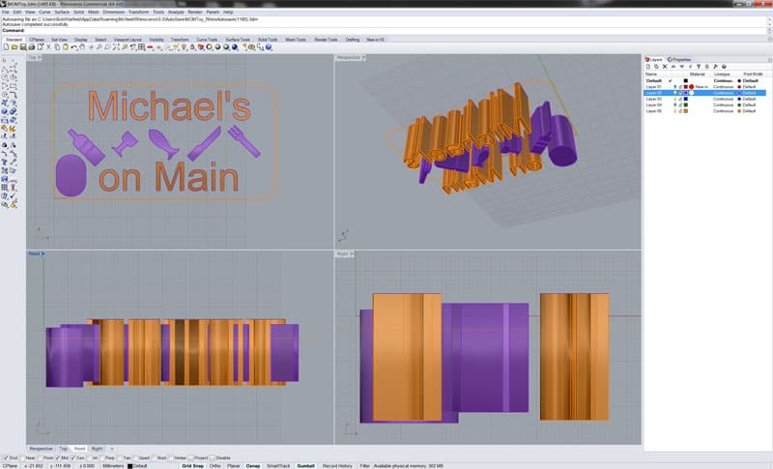Click the Help question mark icon
Viewport: 773px width, 469px height.
pyautogui.click(x=269, y=46)
